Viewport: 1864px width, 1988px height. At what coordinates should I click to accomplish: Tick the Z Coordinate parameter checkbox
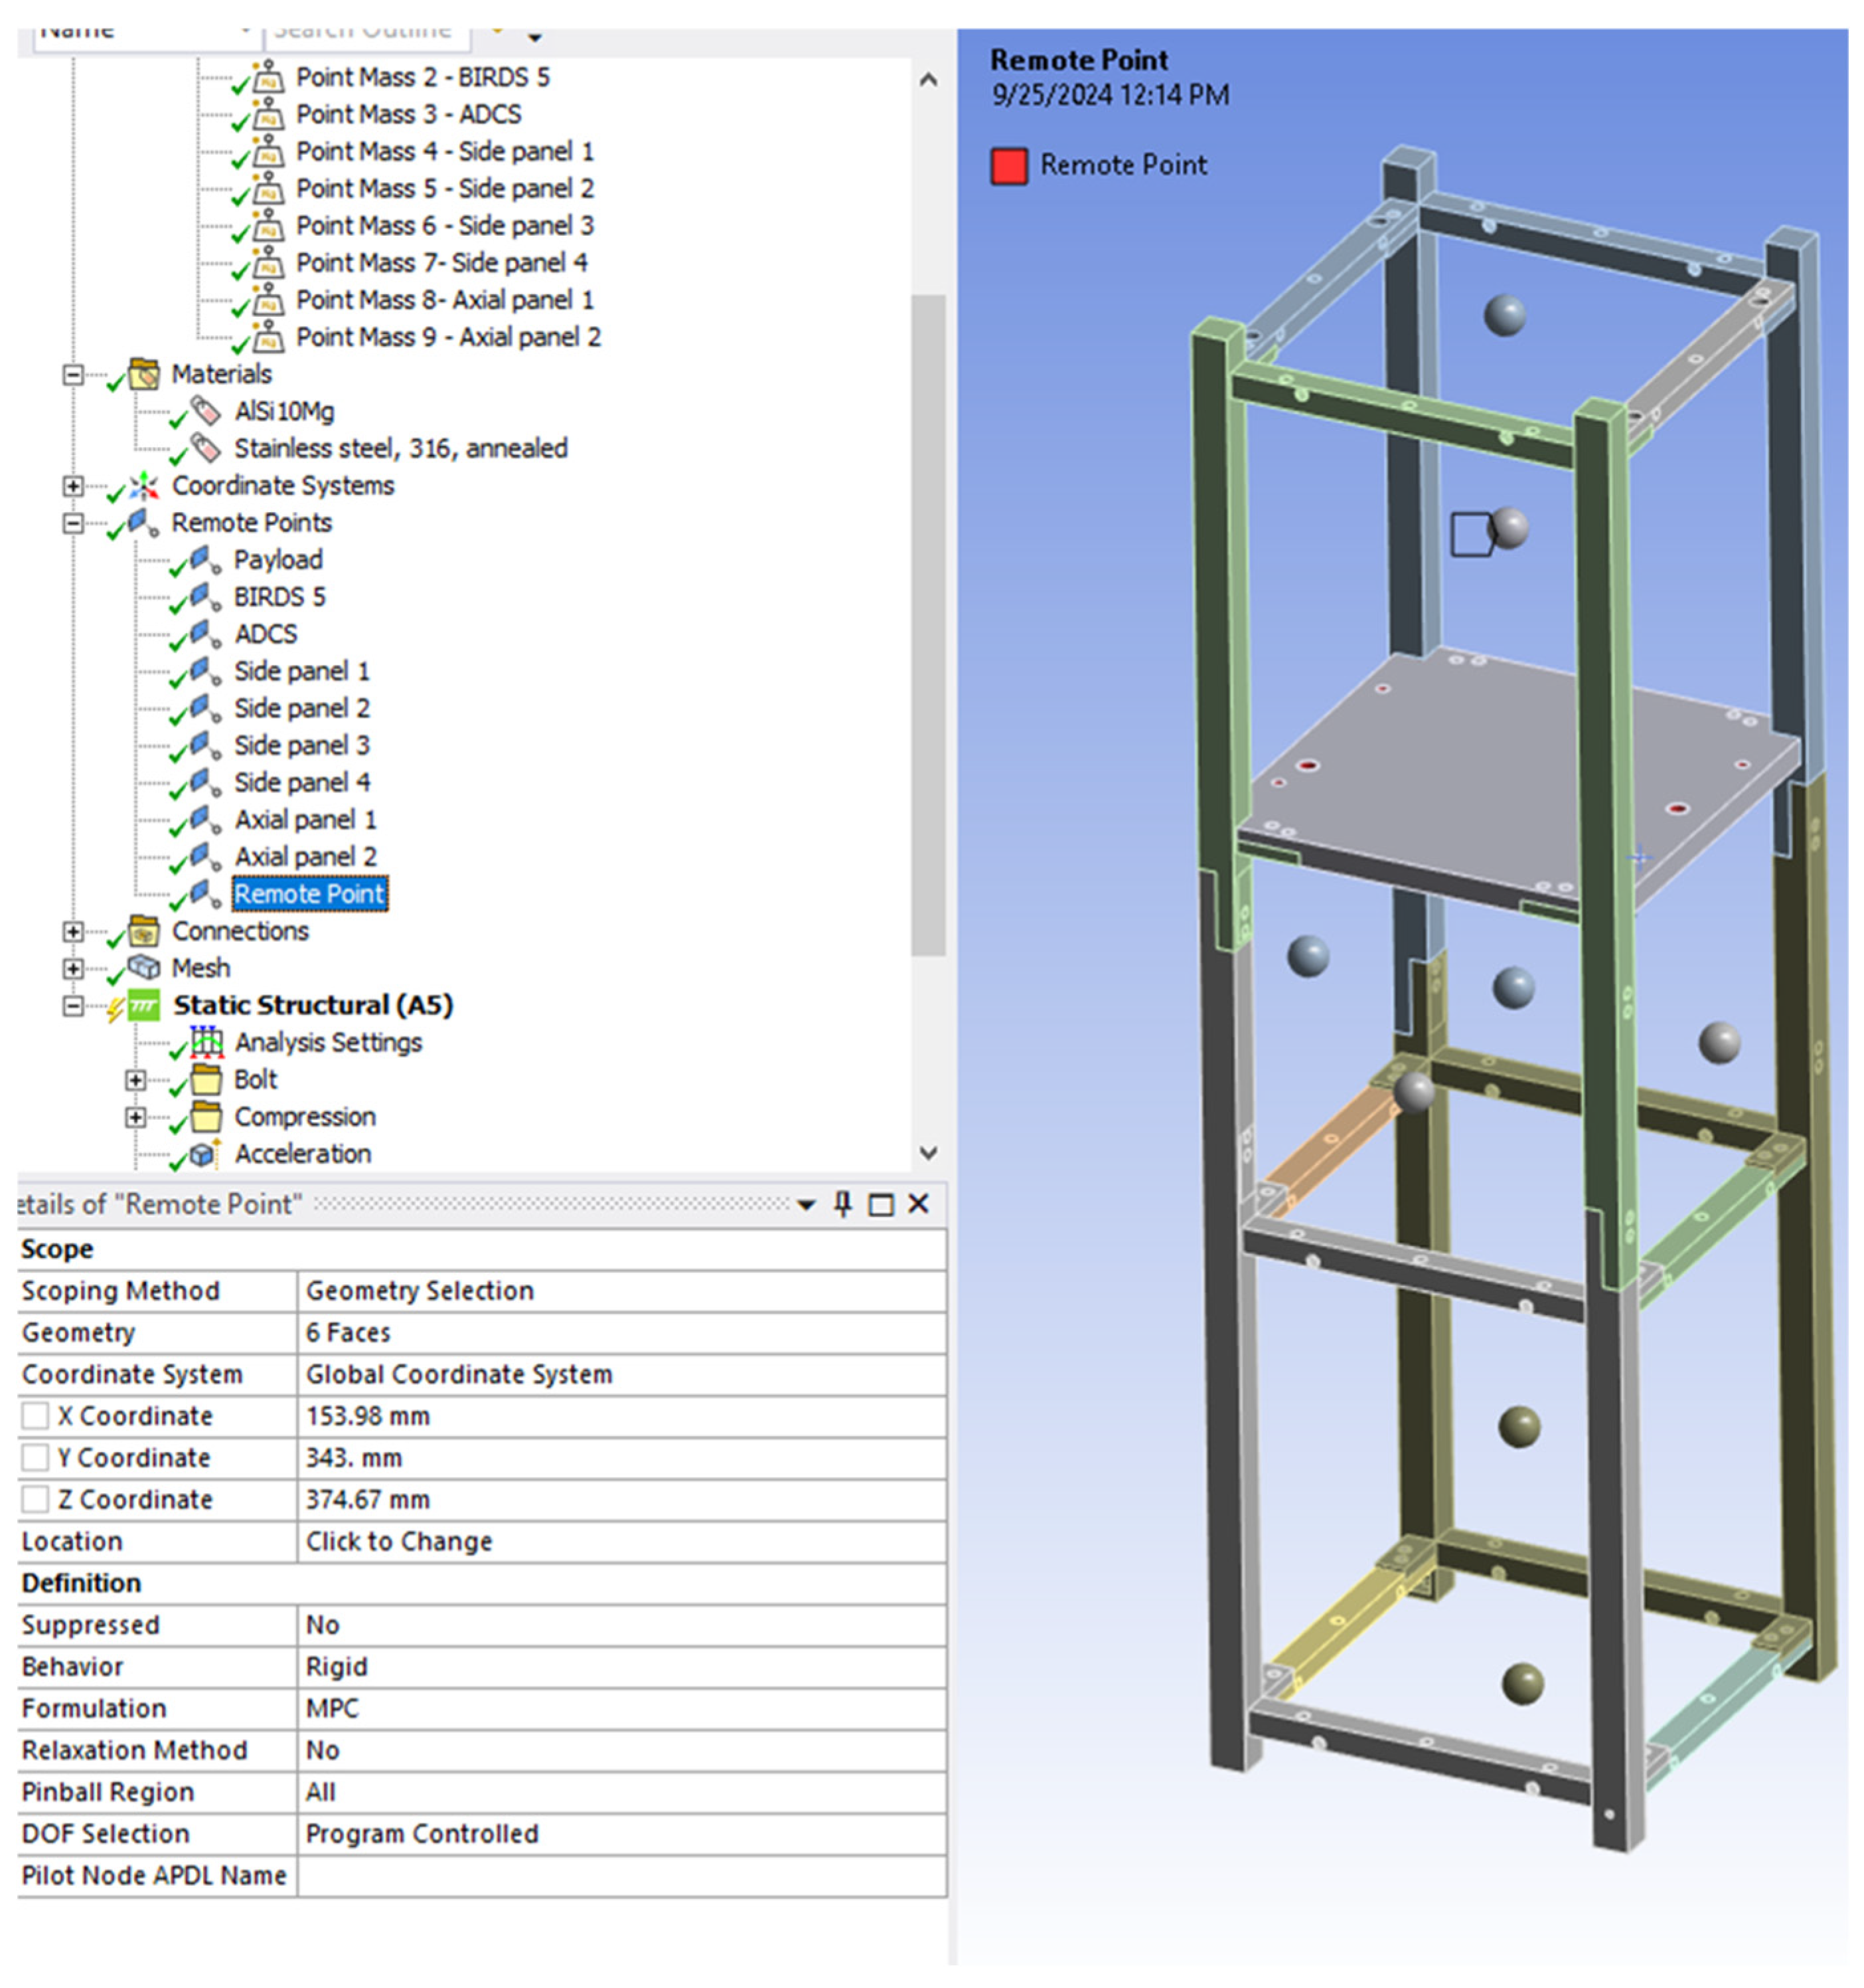(x=35, y=1500)
